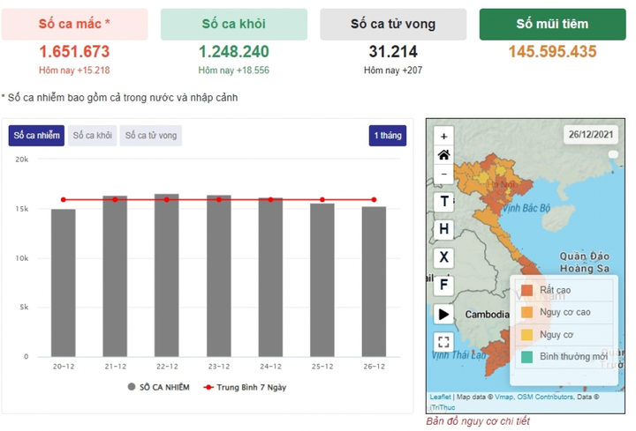636x431 pixels.
Task: Click the Rất cao legend swatch
Action: [526, 290]
